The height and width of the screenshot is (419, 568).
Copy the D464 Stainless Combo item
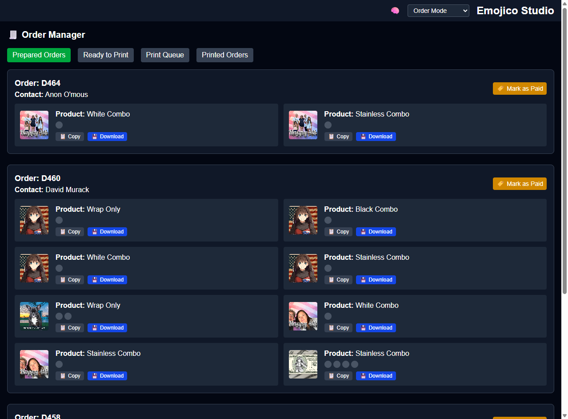click(x=338, y=137)
